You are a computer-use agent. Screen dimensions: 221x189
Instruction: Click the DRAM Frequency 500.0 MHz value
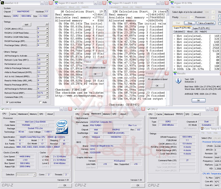coord(187,137)
